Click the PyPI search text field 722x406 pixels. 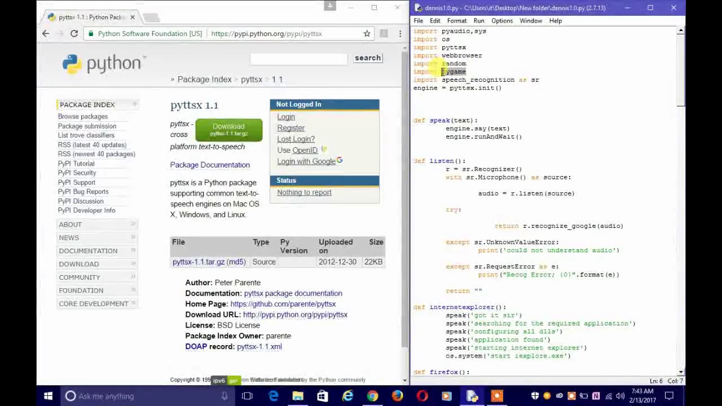(298, 58)
